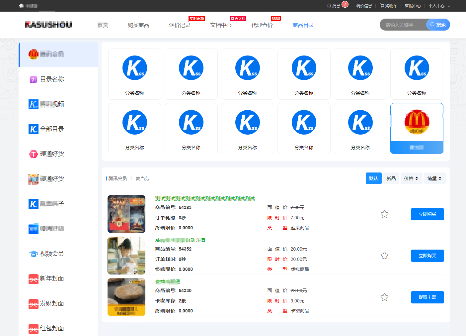Click the 全部目录 K icon in sidebar
466x336 pixels.
pyautogui.click(x=33, y=129)
